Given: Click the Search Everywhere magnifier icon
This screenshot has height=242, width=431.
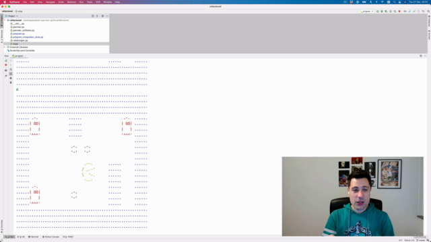Looking at the screenshot, I should click(x=428, y=11).
